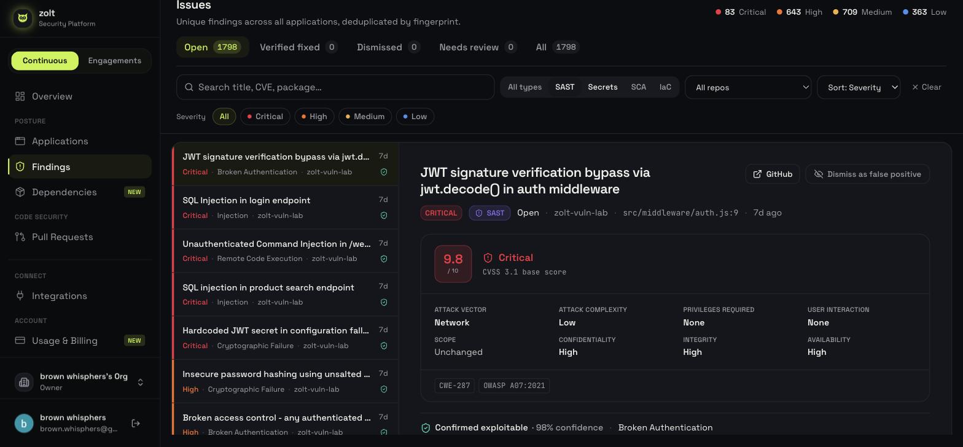The height and width of the screenshot is (447, 963).
Task: Click the Applications window icon
Action: pos(20,141)
